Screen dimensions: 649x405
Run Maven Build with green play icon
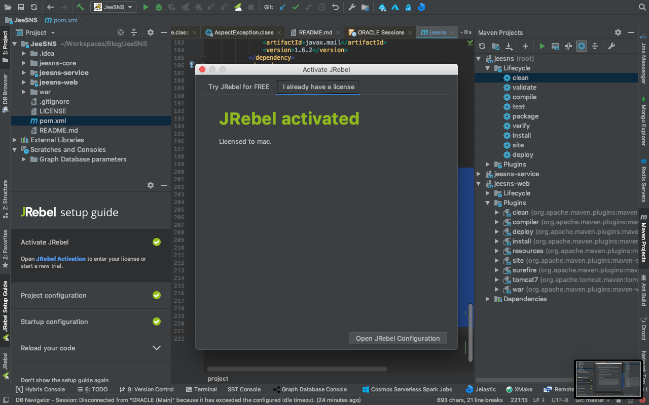(x=542, y=46)
